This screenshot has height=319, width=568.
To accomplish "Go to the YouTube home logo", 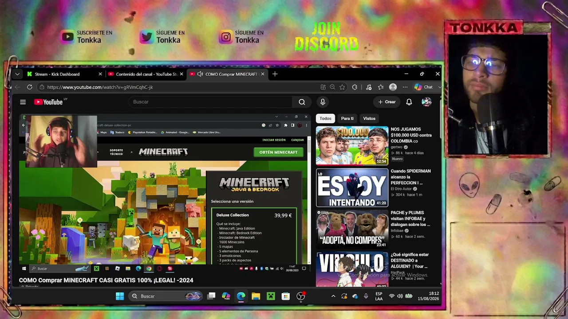I will tap(48, 102).
